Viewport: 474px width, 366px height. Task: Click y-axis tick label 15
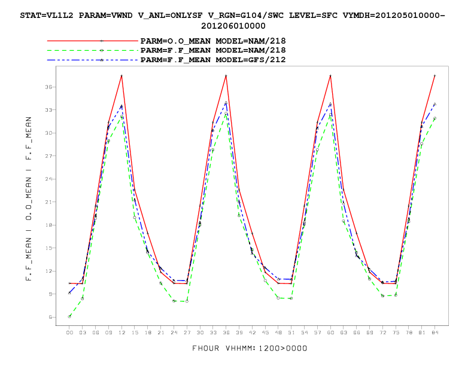click(48, 248)
